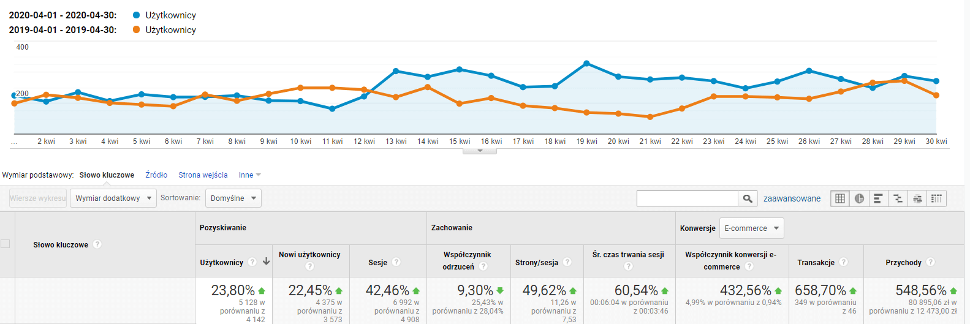Sort by Użytkownicy column header
Screen dimensions: 970x324
click(x=221, y=262)
